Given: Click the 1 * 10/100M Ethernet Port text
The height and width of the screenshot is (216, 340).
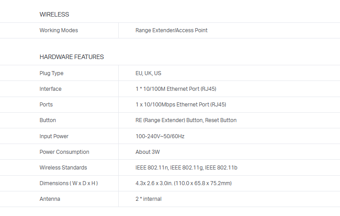Looking at the screenshot, I should point(176,89).
